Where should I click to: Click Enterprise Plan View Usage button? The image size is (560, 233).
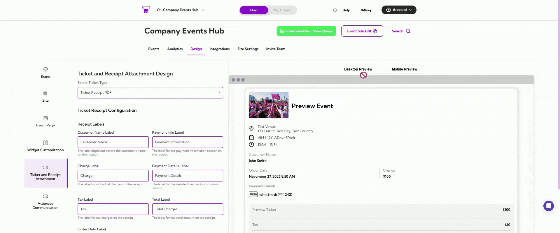point(306,31)
